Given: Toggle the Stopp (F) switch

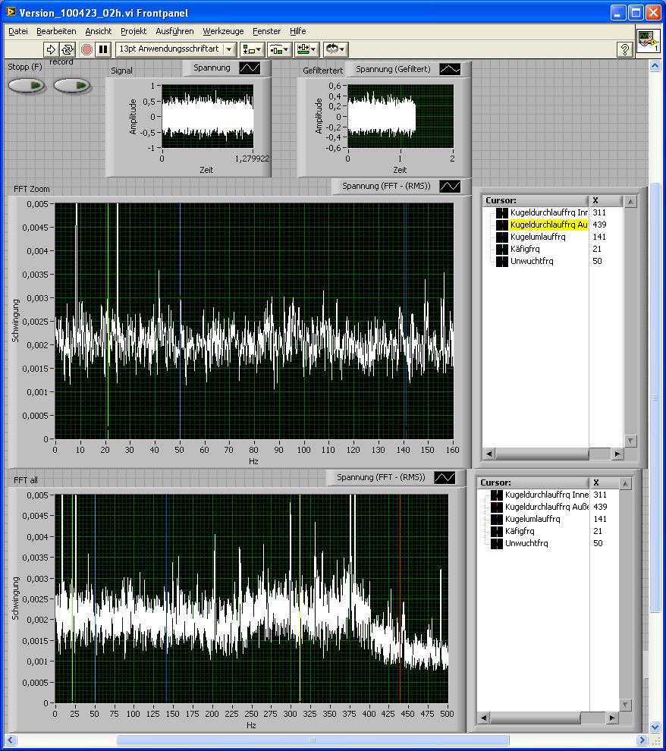Looking at the screenshot, I should coord(27,85).
